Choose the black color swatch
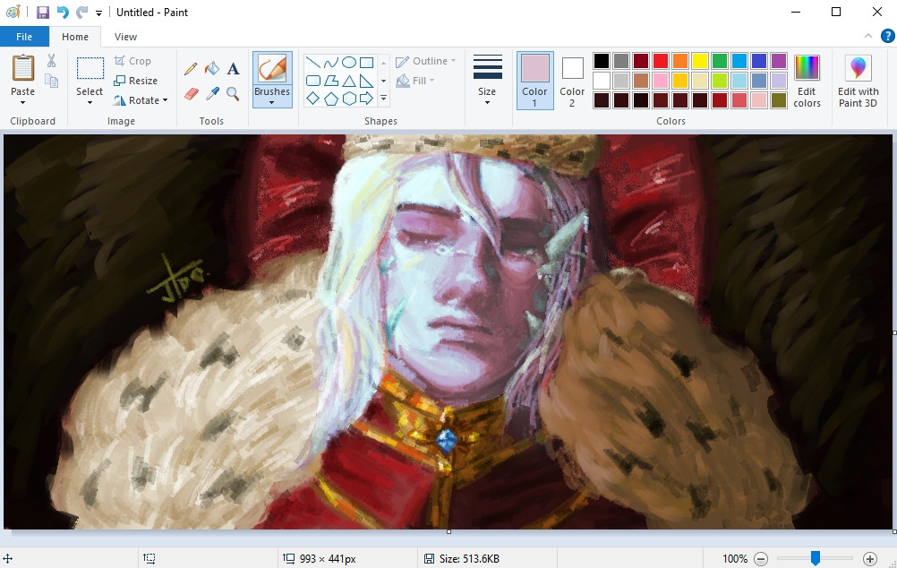This screenshot has height=568, width=897. click(x=602, y=61)
